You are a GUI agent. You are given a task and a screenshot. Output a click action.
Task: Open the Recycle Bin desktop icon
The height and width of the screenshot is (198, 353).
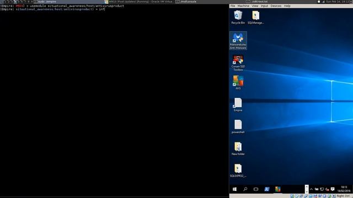238,17
